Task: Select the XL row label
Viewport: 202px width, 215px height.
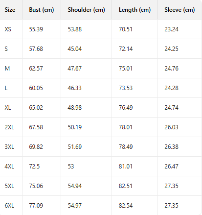Action: pyautogui.click(x=8, y=108)
